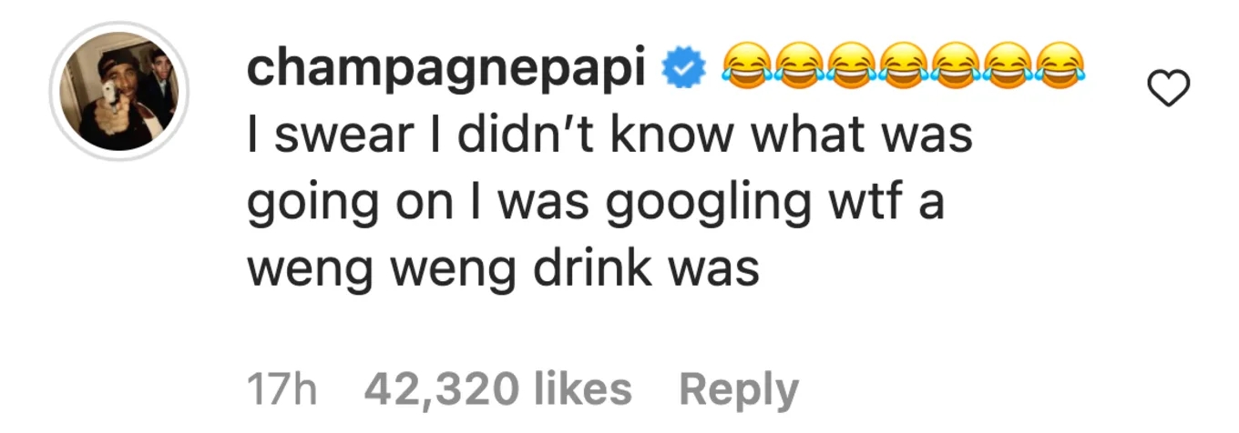The width and height of the screenshot is (1239, 433).
Task: Open champagnepapi's profile picture
Action: tap(118, 91)
